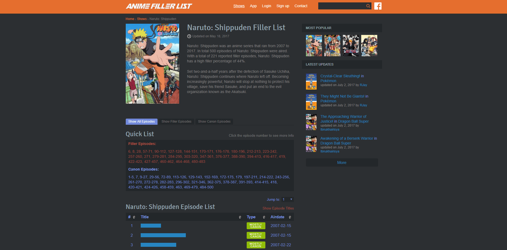Click RJay author link under Crystal-Clear Sleuthing!
Screen dimensions: 507x250
pos(363,85)
